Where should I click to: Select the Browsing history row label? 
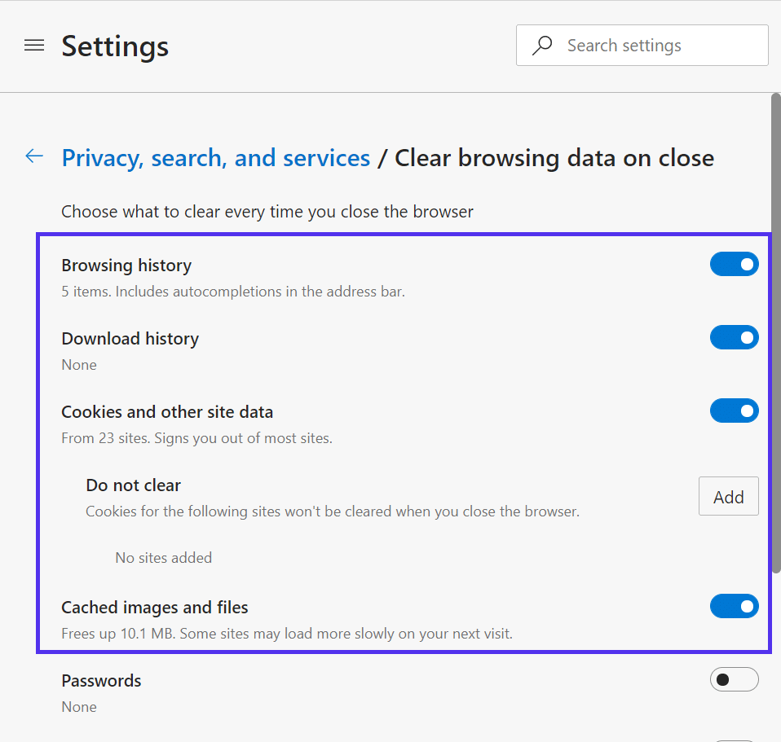(126, 265)
